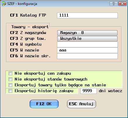This screenshot has height=118, width=128.
Task: Click the 9999 days-back field
Action: click(x=89, y=91)
